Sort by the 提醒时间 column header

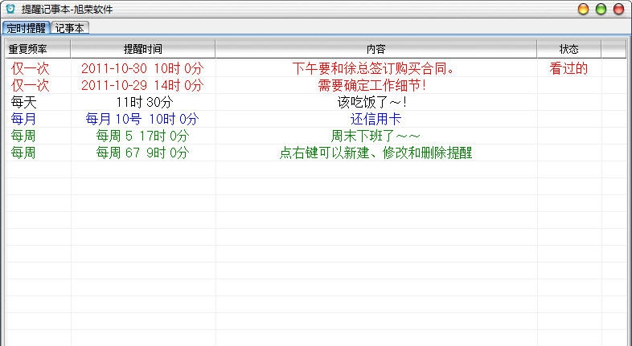coord(143,49)
